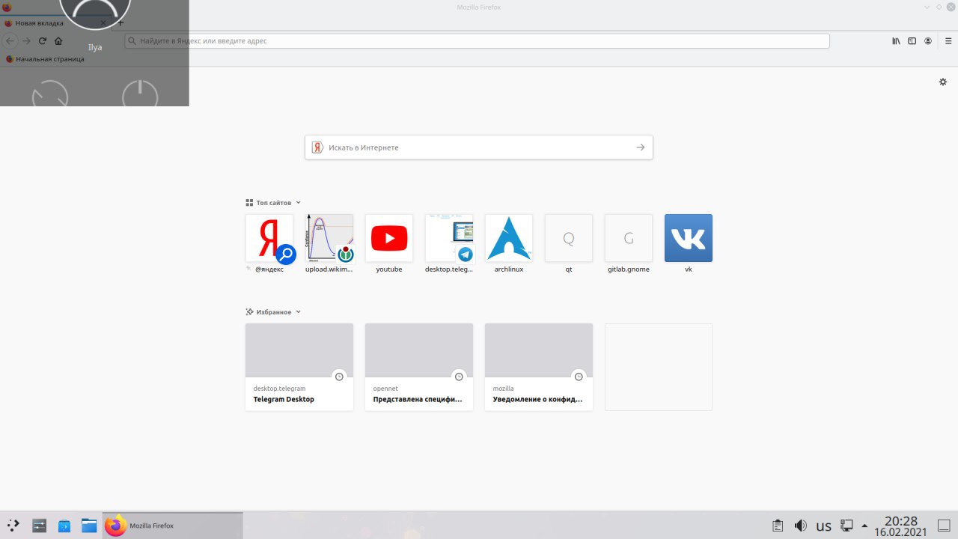This screenshot has height=539, width=958.
Task: Go to the home page icon
Action: coord(58,41)
